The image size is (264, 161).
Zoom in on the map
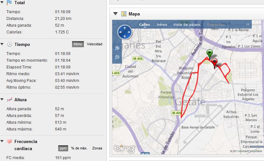point(117,48)
